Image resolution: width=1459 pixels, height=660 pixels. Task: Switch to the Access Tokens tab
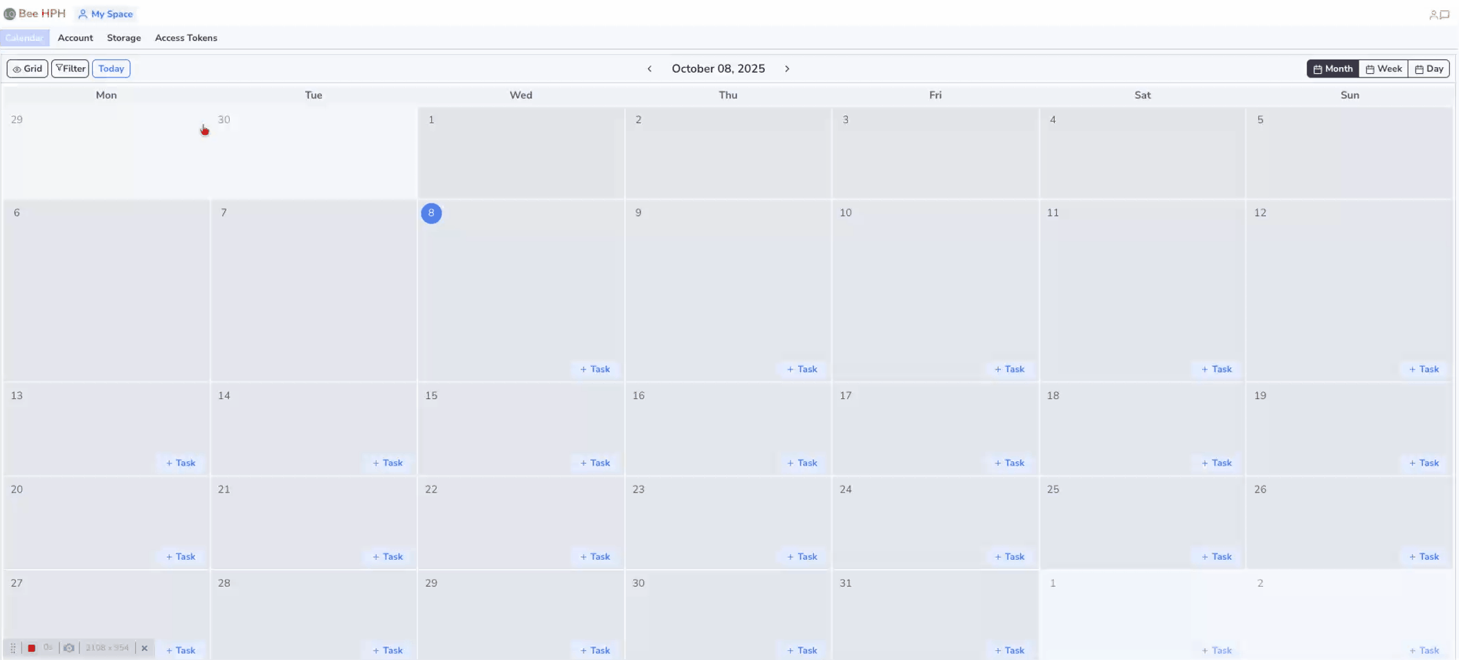(186, 38)
